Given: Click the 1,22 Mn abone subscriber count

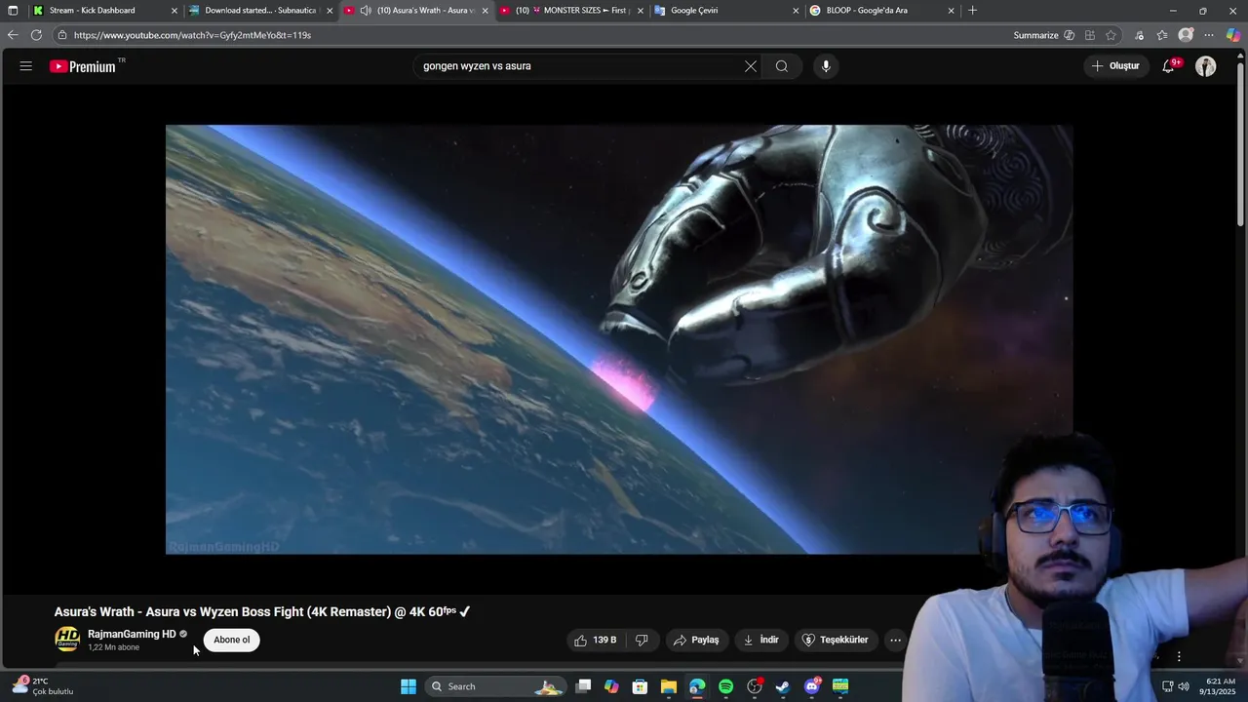Looking at the screenshot, I should [x=113, y=647].
